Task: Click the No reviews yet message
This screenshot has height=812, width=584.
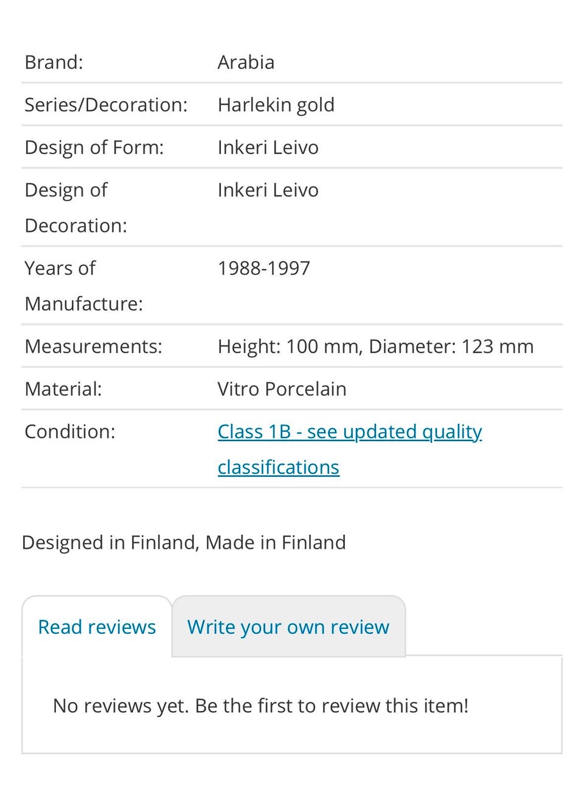Action: coord(260,706)
